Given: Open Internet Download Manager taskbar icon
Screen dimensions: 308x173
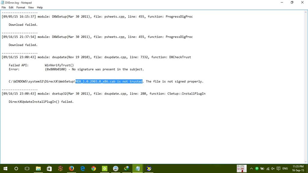Looking at the screenshot, I should [127, 168].
